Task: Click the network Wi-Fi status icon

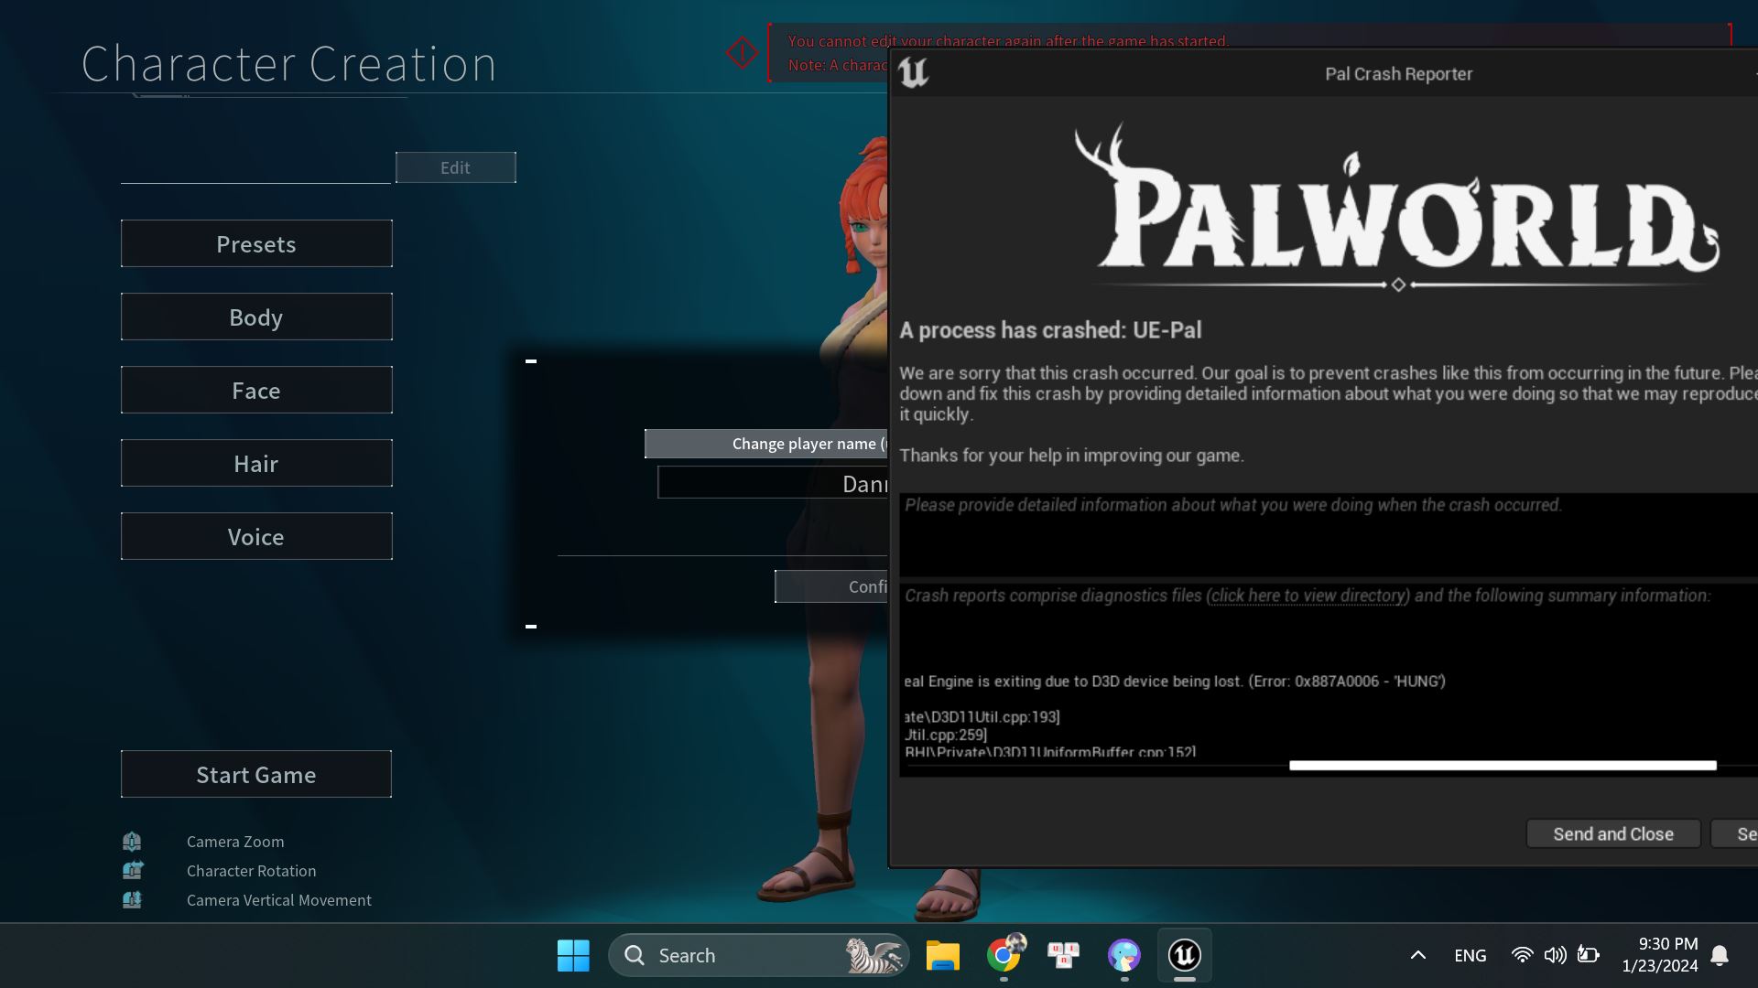Action: coord(1523,954)
